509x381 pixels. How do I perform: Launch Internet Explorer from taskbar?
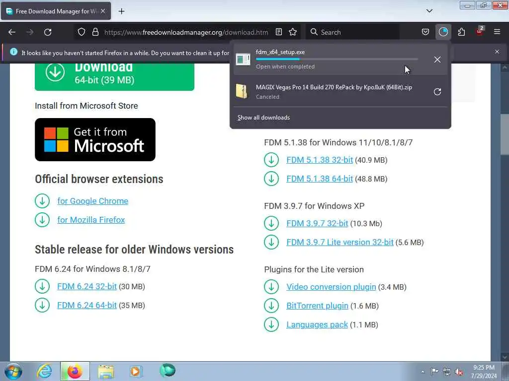pyautogui.click(x=44, y=371)
